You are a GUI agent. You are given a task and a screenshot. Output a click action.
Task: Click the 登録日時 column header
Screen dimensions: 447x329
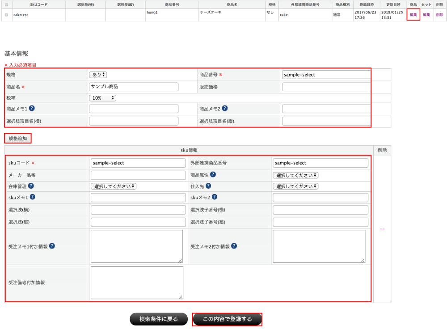click(x=367, y=4)
